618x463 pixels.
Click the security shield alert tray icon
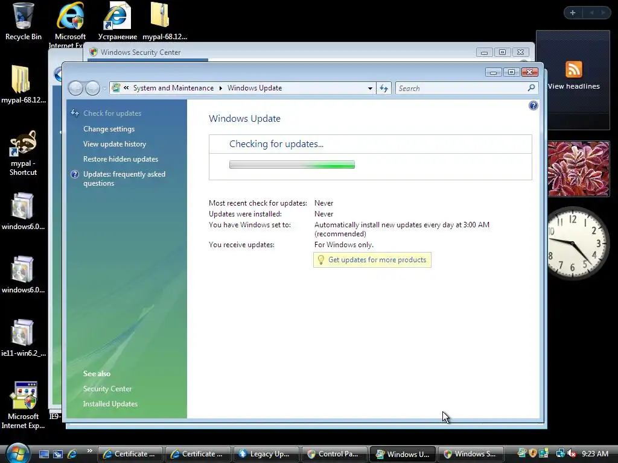tap(533, 453)
